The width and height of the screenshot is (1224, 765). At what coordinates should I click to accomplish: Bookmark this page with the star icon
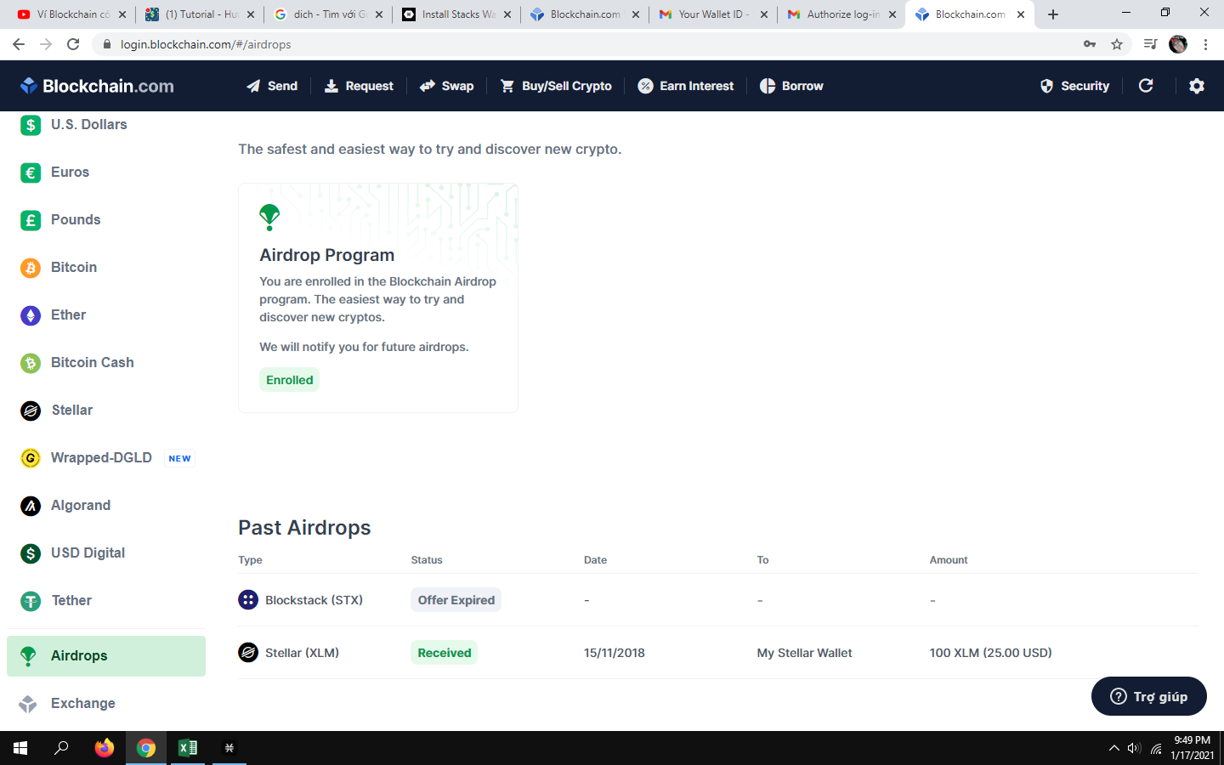[1117, 44]
